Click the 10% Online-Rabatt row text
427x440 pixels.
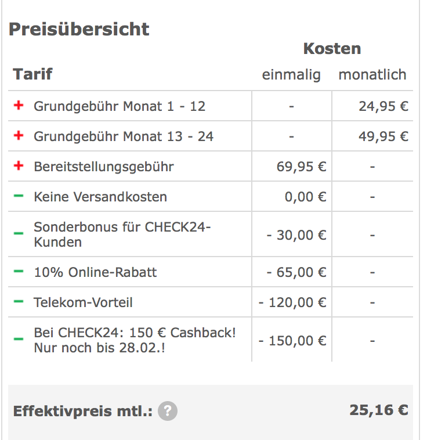(95, 272)
